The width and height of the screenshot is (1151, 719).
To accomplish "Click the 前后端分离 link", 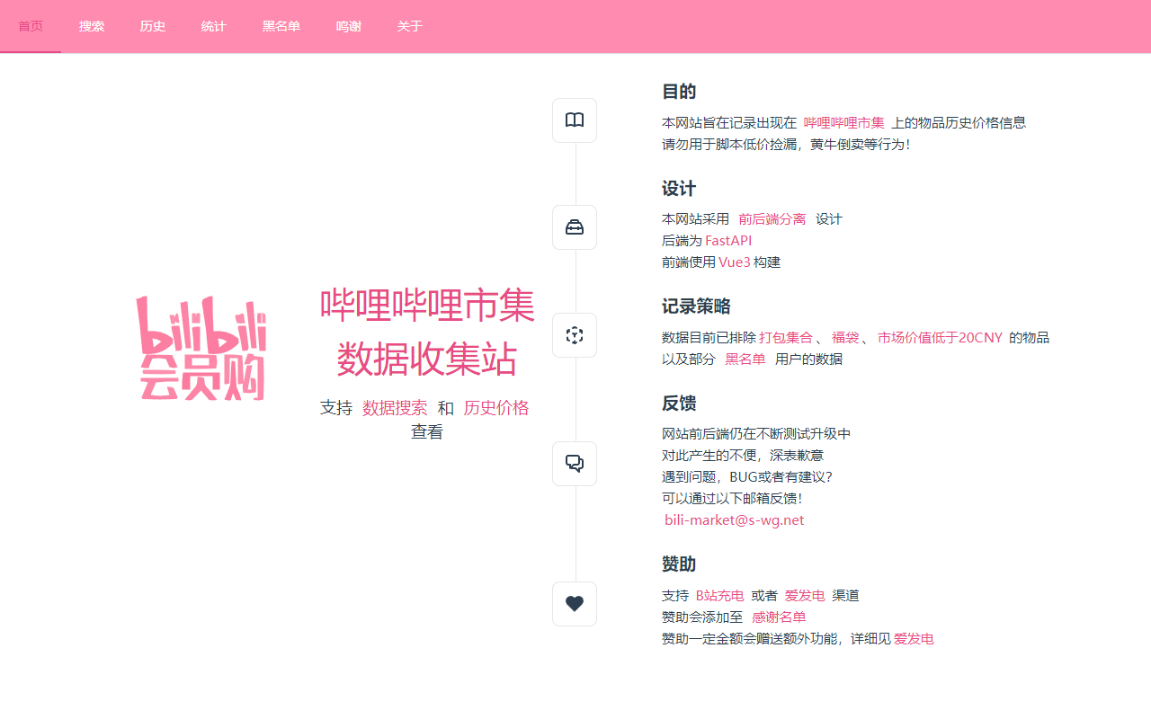I will (772, 219).
